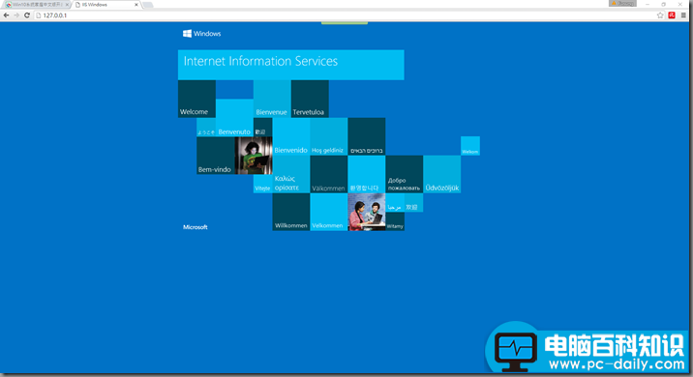Screen dimensions: 693x377
Task: Click the browser back arrow
Action: (6, 15)
